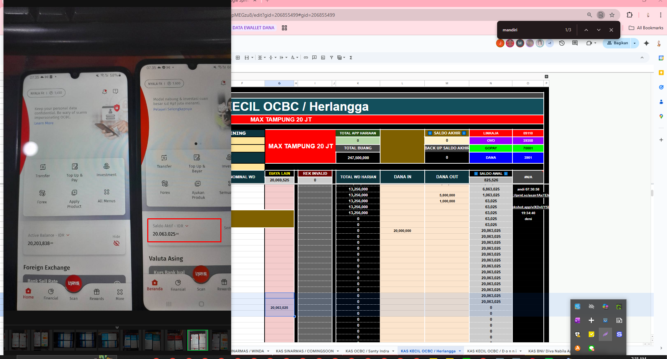
Task: Click the green GOPAY color cell
Action: click(x=491, y=148)
